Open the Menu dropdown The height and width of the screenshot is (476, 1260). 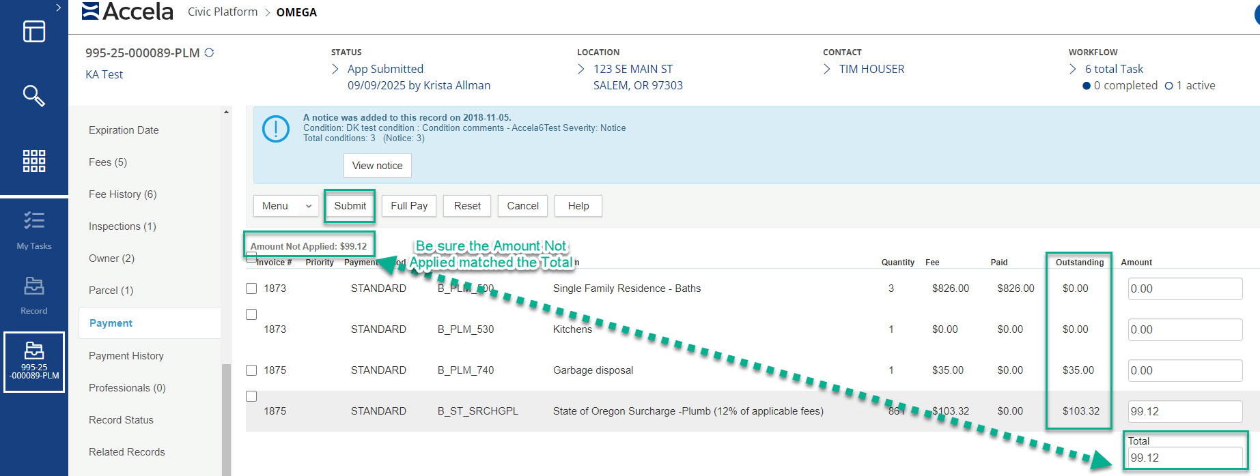285,206
